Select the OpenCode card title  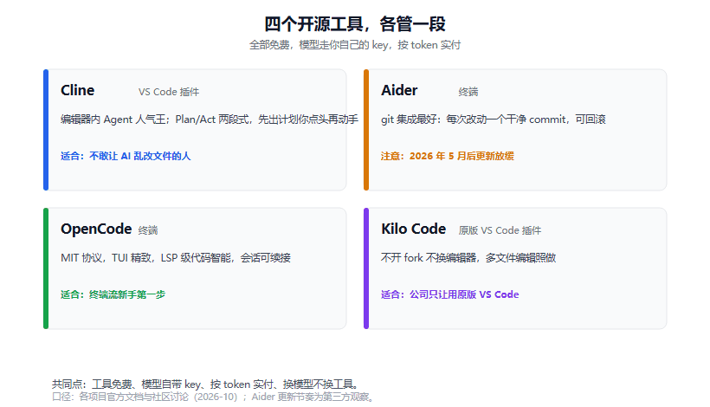96,229
